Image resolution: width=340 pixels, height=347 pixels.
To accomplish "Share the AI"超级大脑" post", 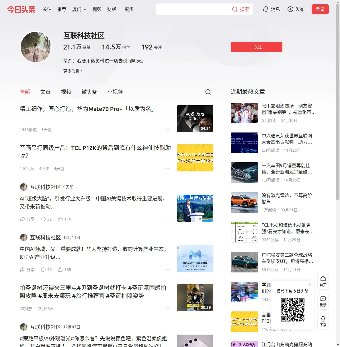I will (27, 219).
